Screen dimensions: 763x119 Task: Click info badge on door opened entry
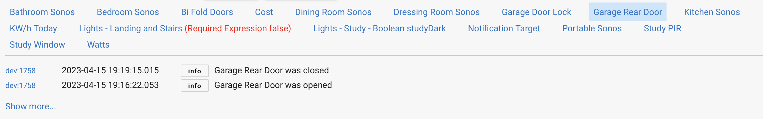195,85
